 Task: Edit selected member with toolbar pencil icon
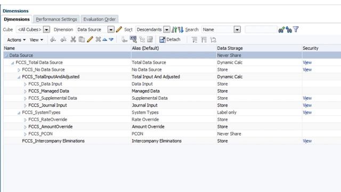point(90,39)
